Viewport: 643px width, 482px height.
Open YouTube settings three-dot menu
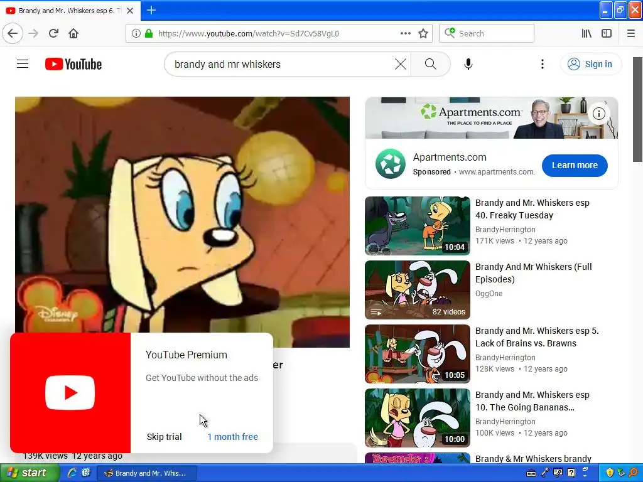point(543,64)
